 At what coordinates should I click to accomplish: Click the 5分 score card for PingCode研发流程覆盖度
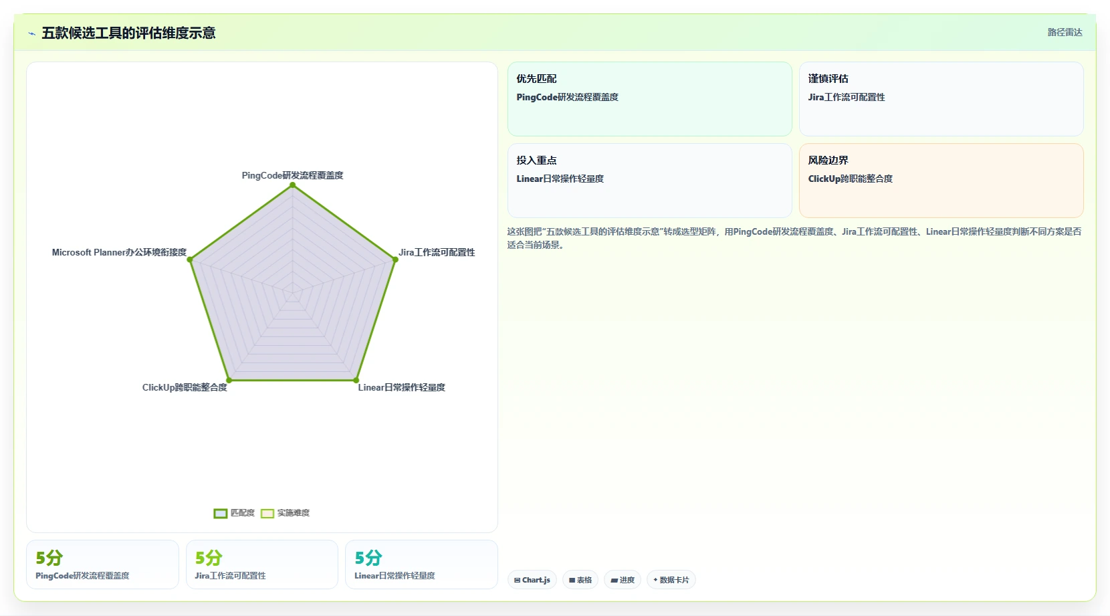click(102, 564)
